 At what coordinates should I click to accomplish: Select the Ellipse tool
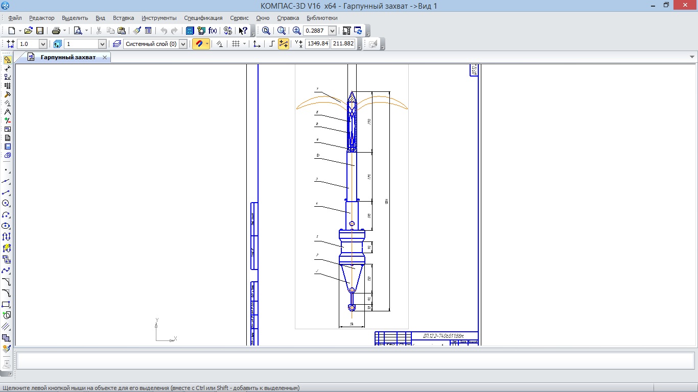(6, 226)
